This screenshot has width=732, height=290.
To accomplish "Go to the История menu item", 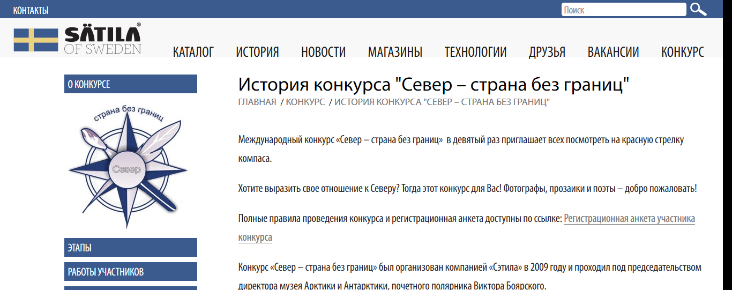I will click(257, 52).
